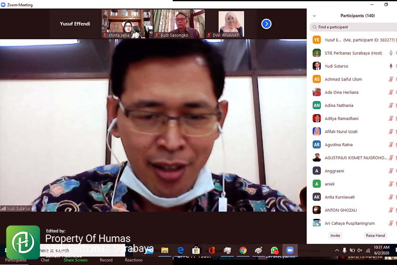Start Share Screen from the toolbar
The height and width of the screenshot is (265, 397).
coord(75,260)
